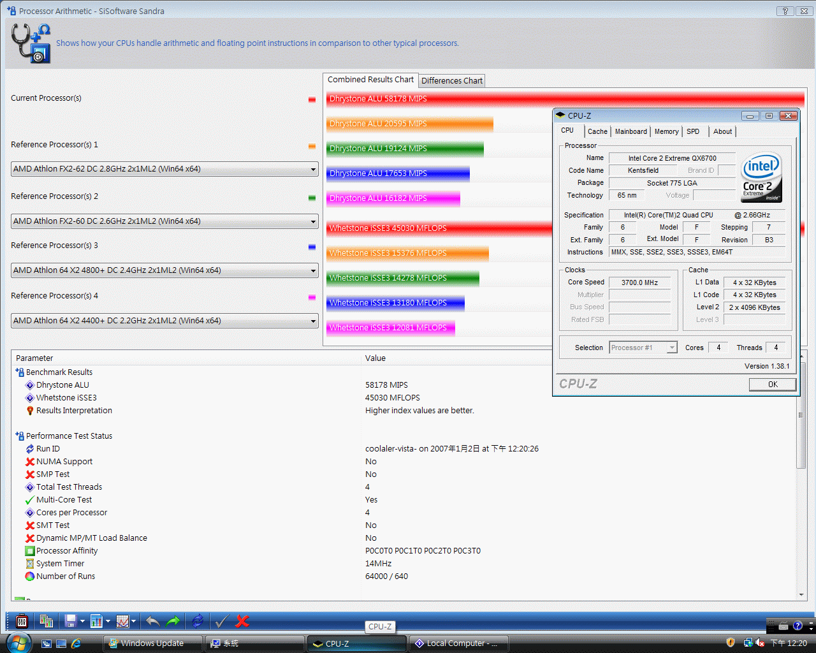Switch to Local Computer taskbar button
Image resolution: width=816 pixels, height=653 pixels.
[x=459, y=643]
